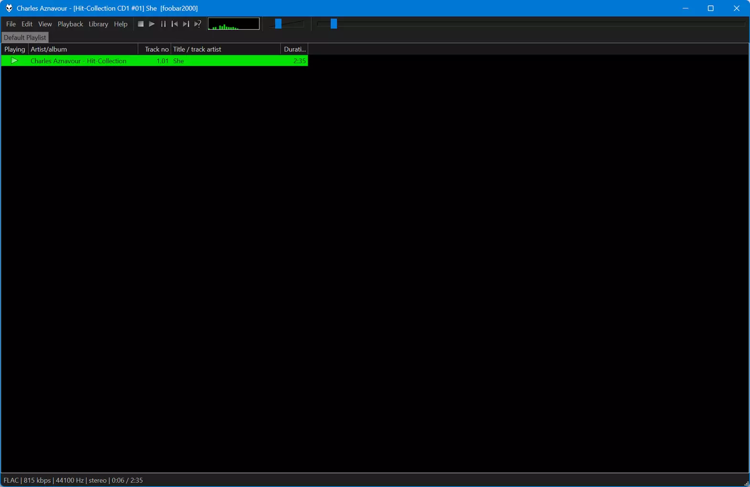Sort by Artist/album column header
750x487 pixels.
[83, 49]
